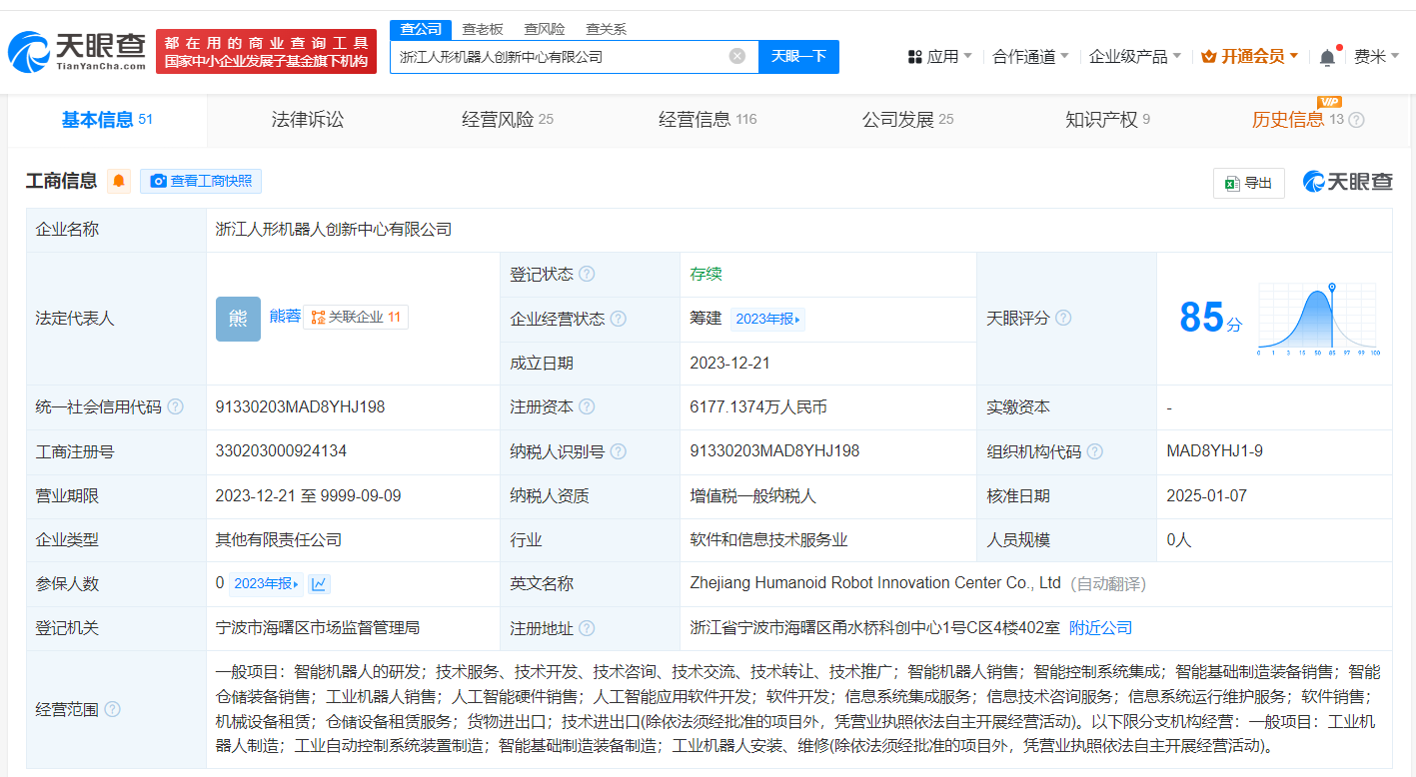Click help icon next to 经营范围

tap(113, 710)
